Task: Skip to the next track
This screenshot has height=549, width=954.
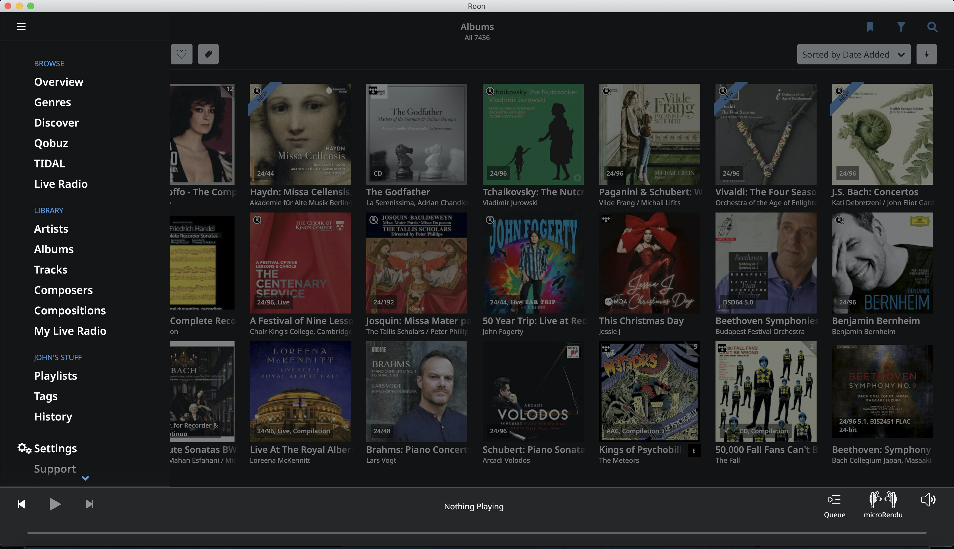Action: click(89, 504)
